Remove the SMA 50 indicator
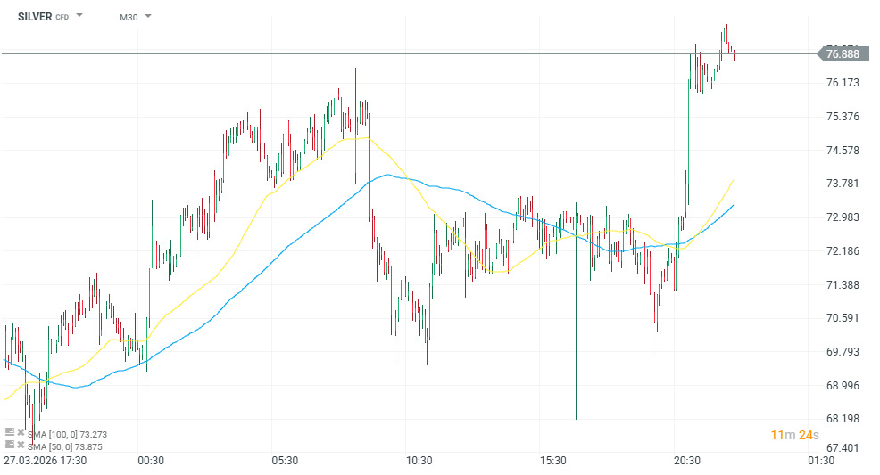Image resolution: width=880 pixels, height=475 pixels. [20, 443]
